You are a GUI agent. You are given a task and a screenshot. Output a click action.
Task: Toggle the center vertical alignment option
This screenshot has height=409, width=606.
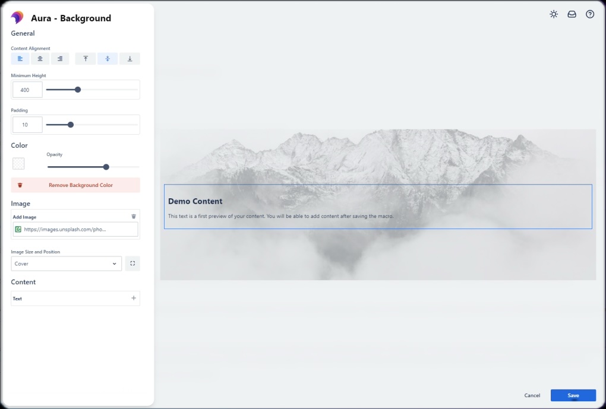[x=108, y=58]
